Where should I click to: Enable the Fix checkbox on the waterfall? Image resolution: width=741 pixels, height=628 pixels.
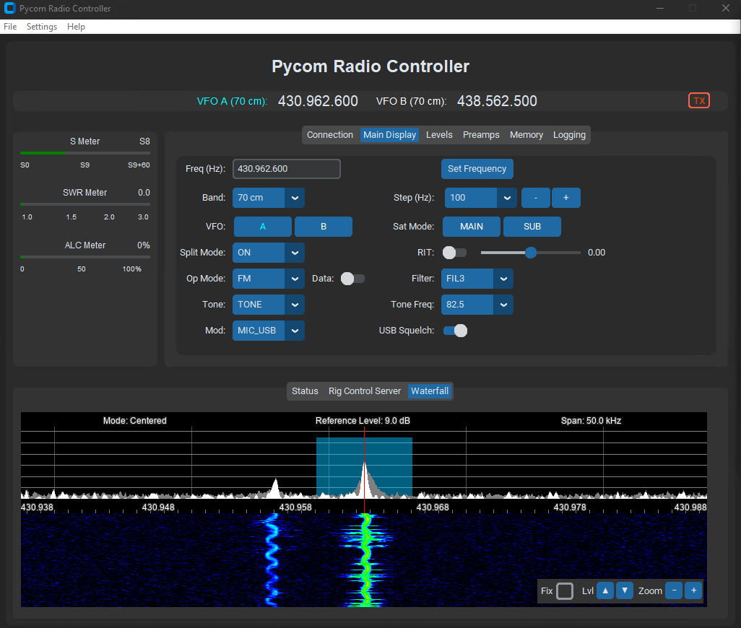tap(564, 590)
